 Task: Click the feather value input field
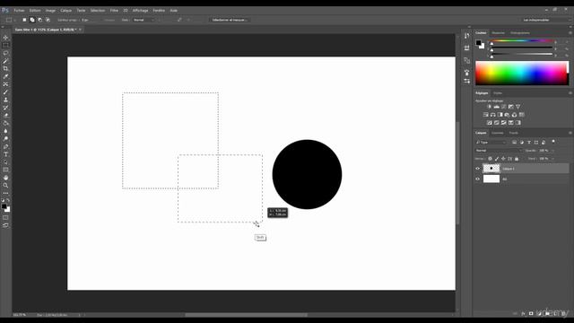click(x=90, y=20)
